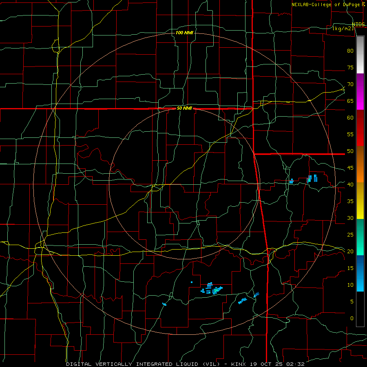367x367 pixels.
Task: Click the 65 value on the color scale
Action: pyautogui.click(x=350, y=101)
